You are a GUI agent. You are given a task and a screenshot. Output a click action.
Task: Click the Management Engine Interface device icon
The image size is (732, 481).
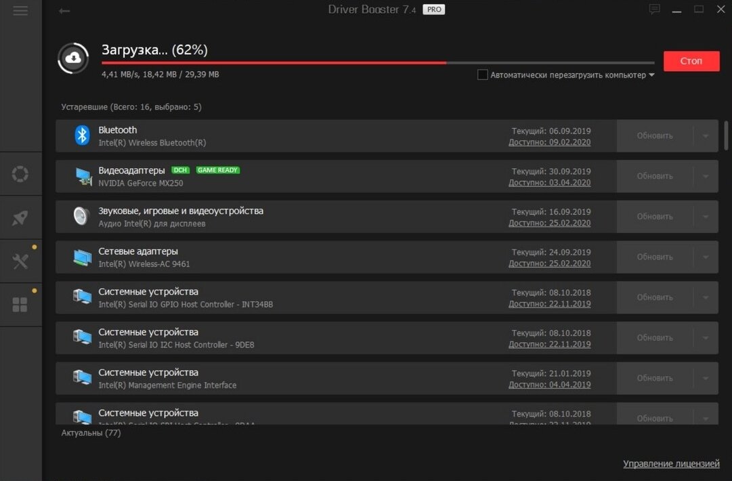pyautogui.click(x=82, y=377)
